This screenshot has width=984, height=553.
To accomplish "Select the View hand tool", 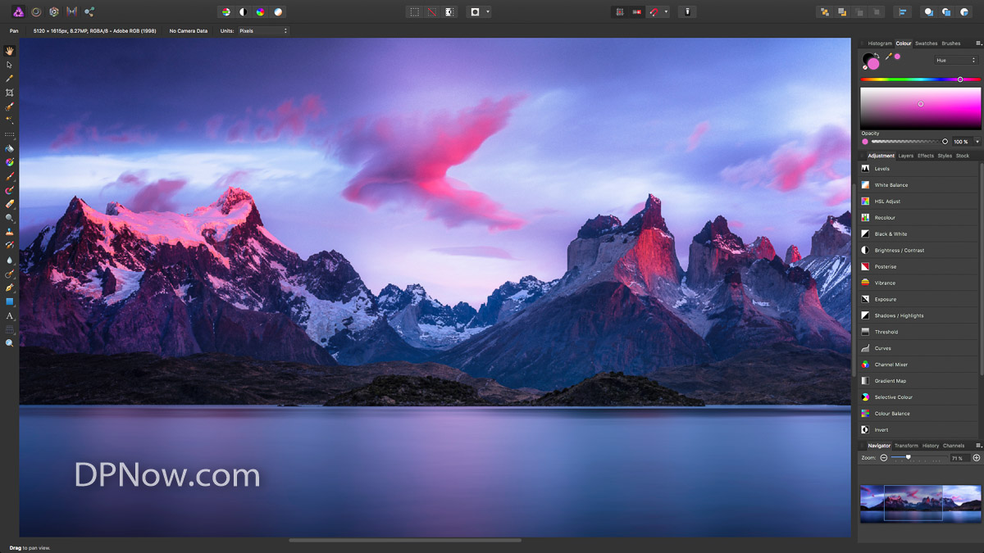I will (10, 51).
